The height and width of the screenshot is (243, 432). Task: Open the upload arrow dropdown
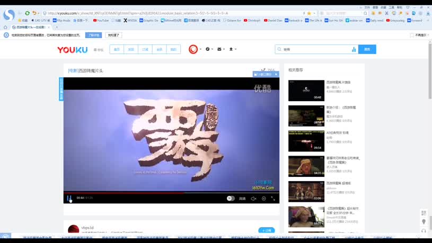(233, 49)
